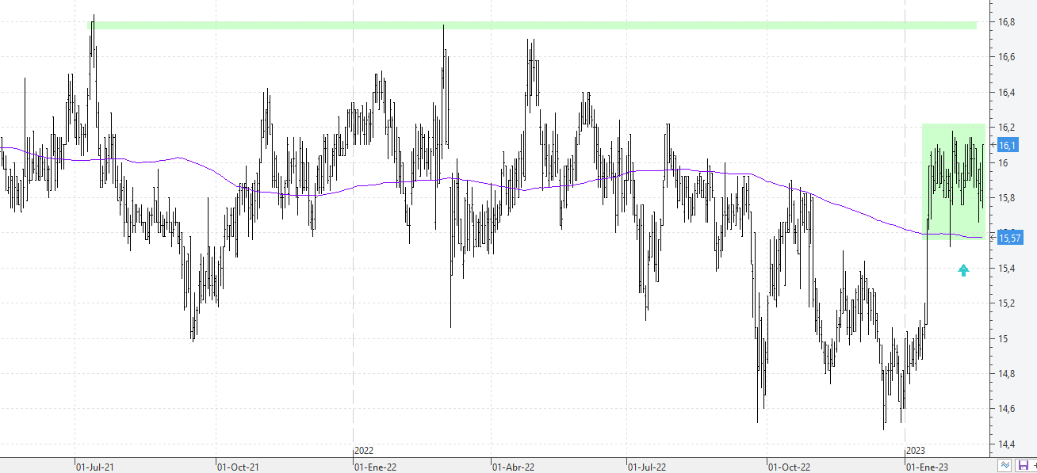Click the plus icon beside the save icon
Screen dimensions: 1037x473
[x=1034, y=466]
